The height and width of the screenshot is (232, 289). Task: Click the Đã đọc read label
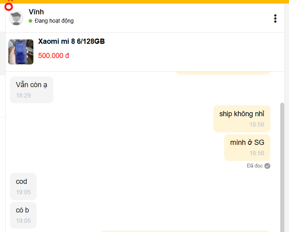[x=255, y=166]
